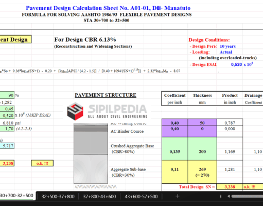
Task: Click the horizontal scrollbar thumb
Action: (247, 196)
